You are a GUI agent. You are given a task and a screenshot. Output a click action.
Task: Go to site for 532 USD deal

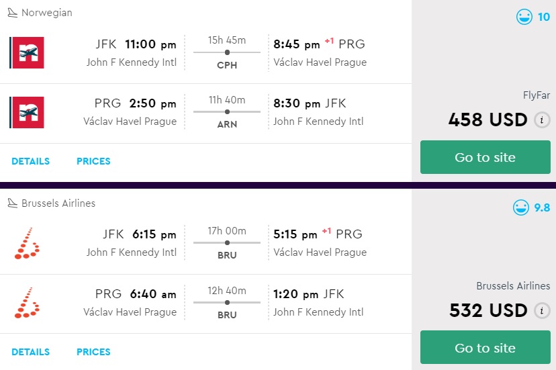tap(485, 348)
